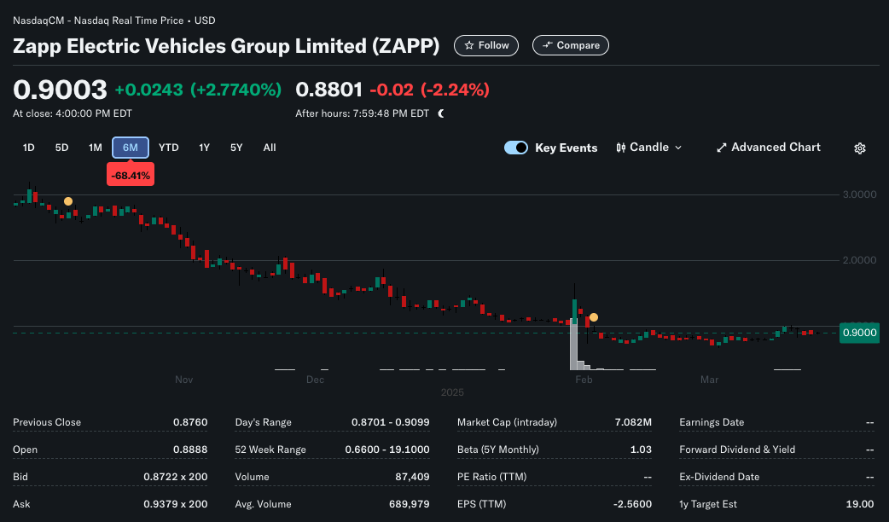This screenshot has width=889, height=522.
Task: Select the YTD range tab
Action: tap(168, 148)
